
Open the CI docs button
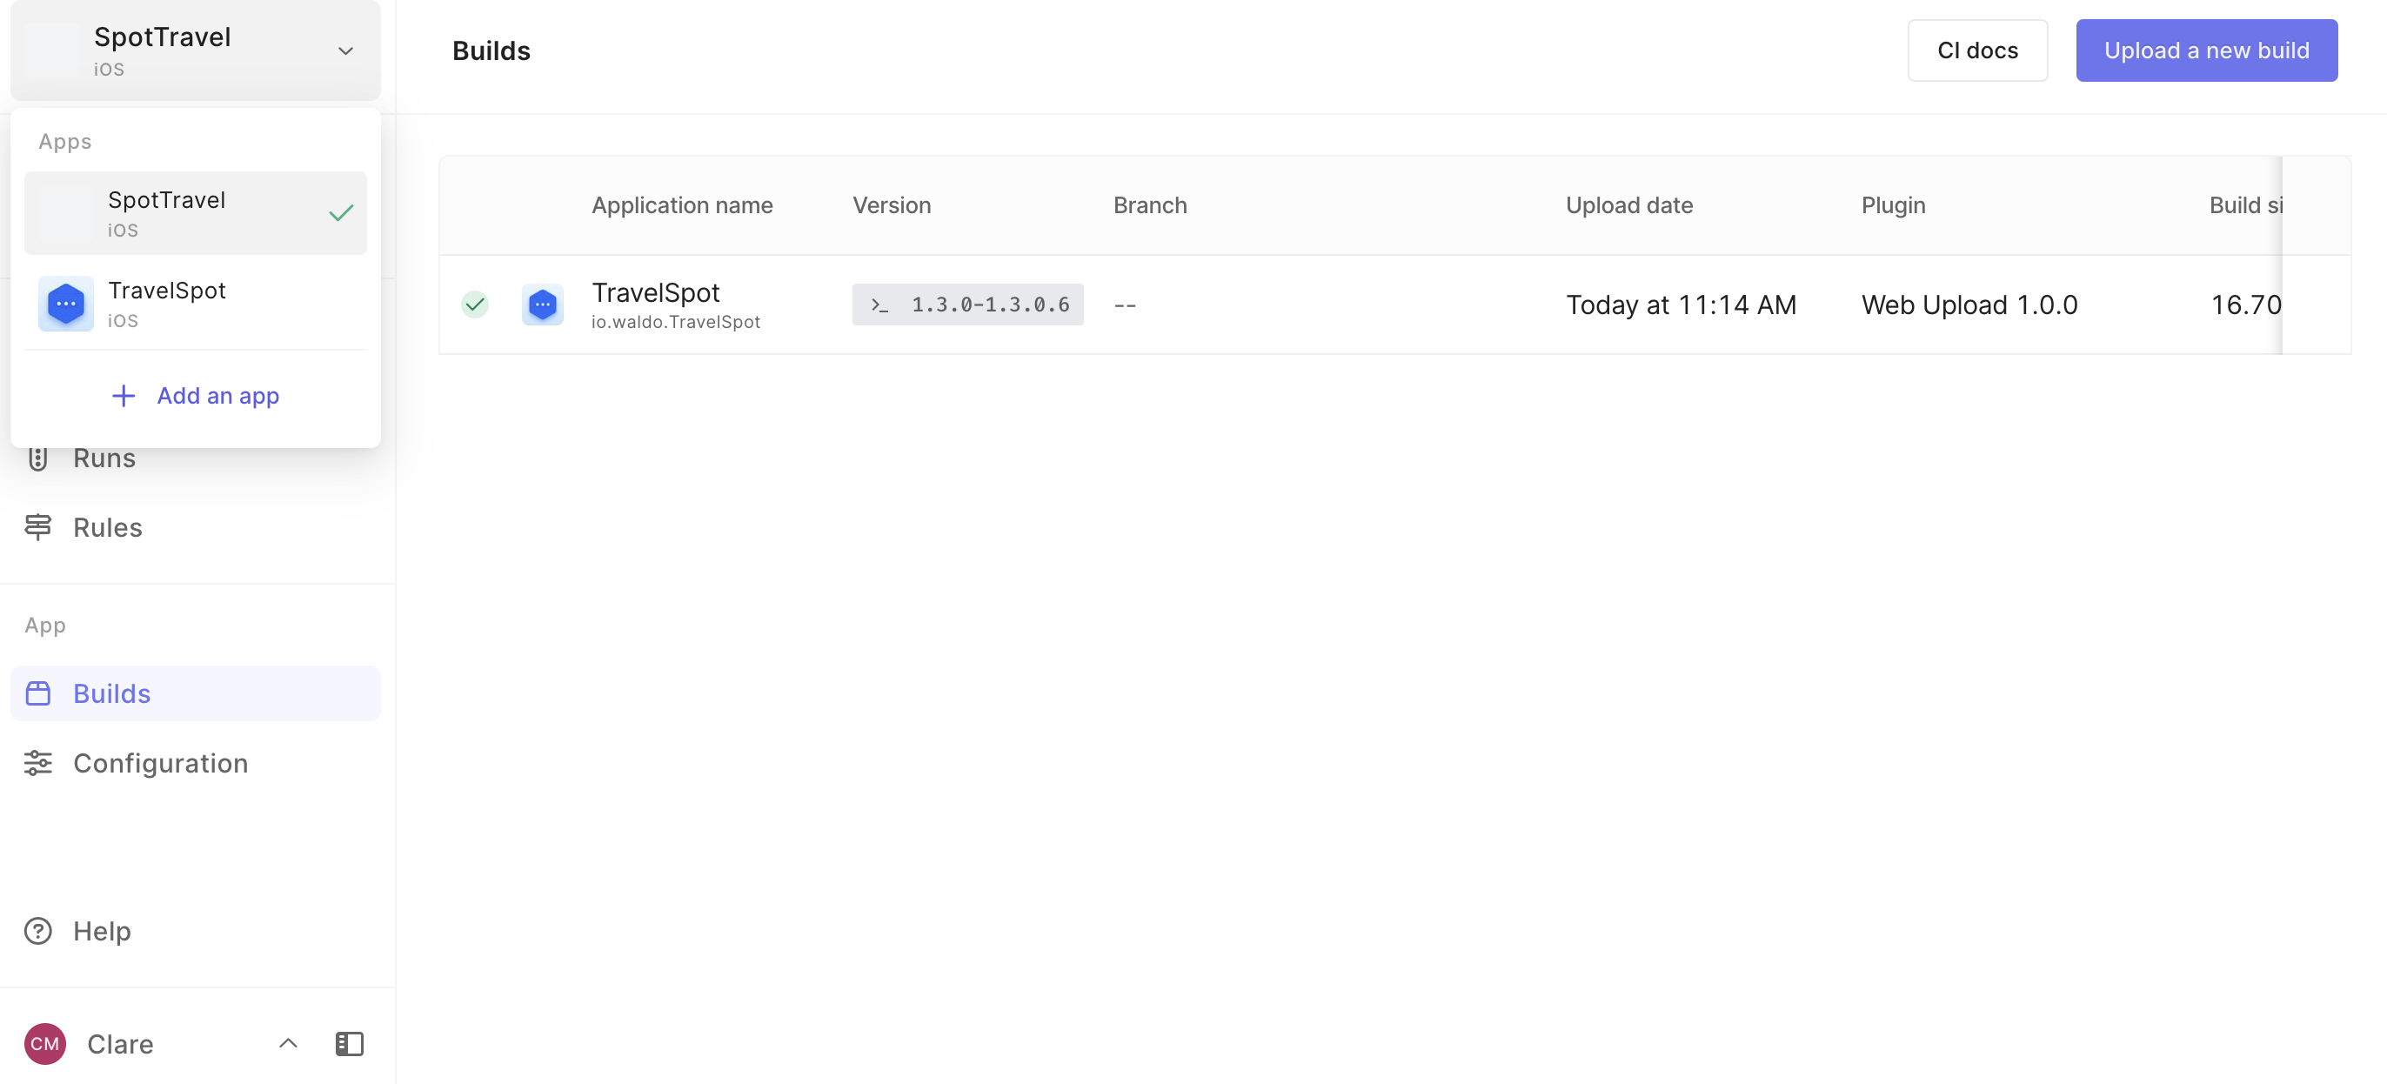(1976, 51)
